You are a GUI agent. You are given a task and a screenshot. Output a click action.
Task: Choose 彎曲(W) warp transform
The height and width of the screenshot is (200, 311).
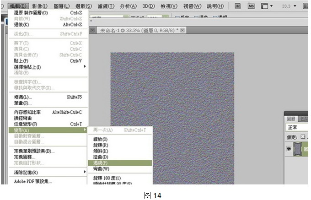(x=120, y=169)
